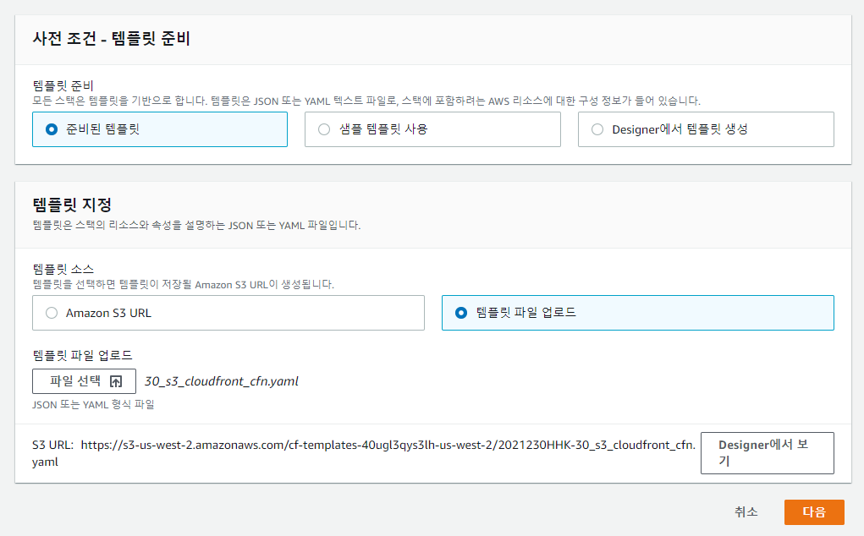Click the 템플릿 준비 field label

[x=63, y=86]
